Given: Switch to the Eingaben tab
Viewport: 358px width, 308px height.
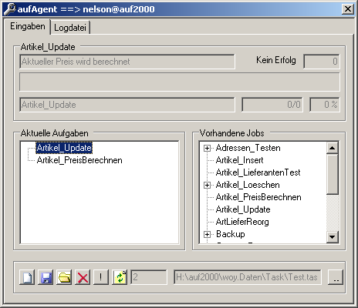Looking at the screenshot, I should click(27, 26).
